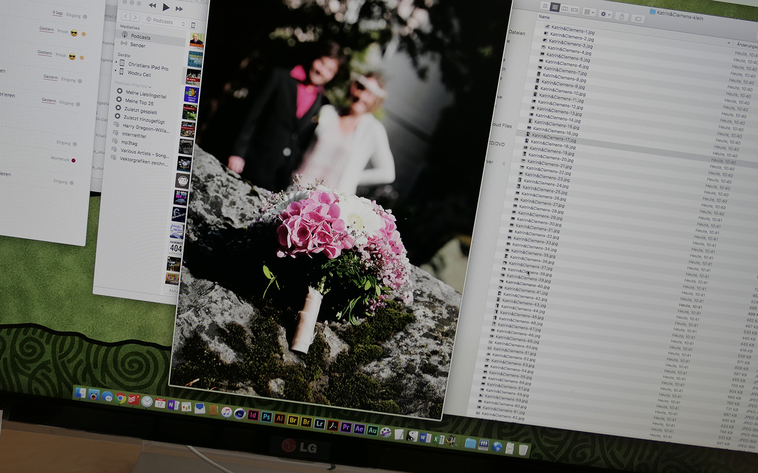Open the Calendar app in the Dock
This screenshot has height=473, width=758.
coord(160,403)
